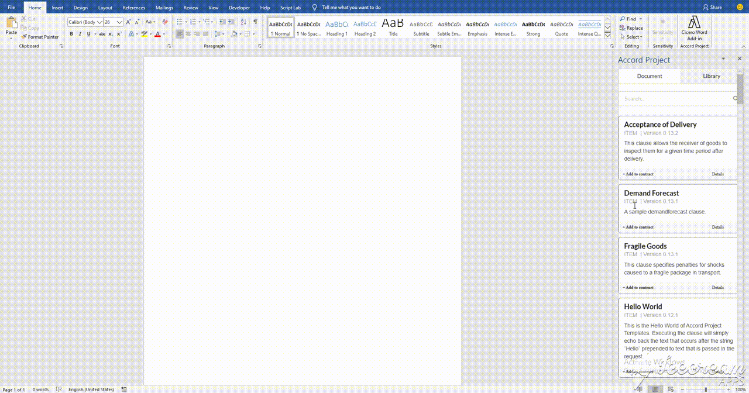
Task: Apply the Title style
Action: [x=393, y=27]
